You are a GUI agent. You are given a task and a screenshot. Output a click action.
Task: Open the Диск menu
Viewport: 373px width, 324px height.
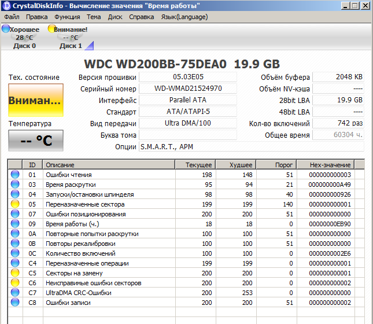115,17
